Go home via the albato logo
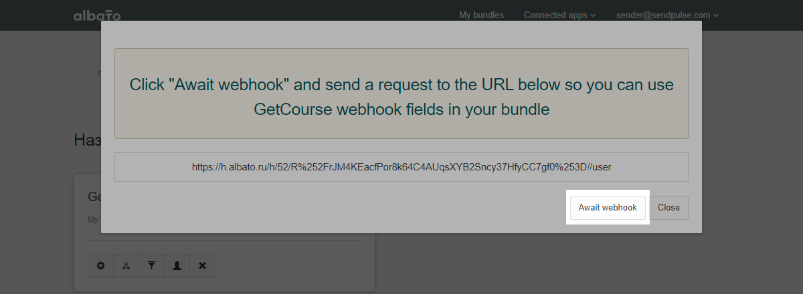 [97, 15]
